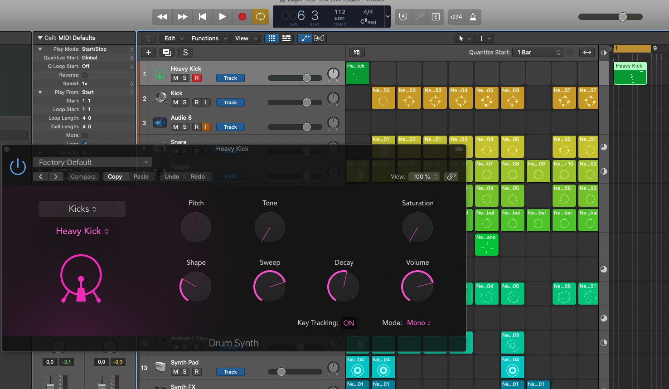Screen dimensions: 669x389
Task: Open the Quantize Start 1 Bar dropdown
Action: pos(538,53)
